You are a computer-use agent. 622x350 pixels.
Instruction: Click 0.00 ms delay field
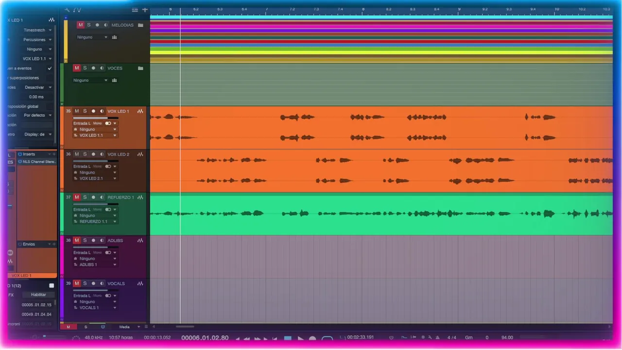[x=36, y=97]
